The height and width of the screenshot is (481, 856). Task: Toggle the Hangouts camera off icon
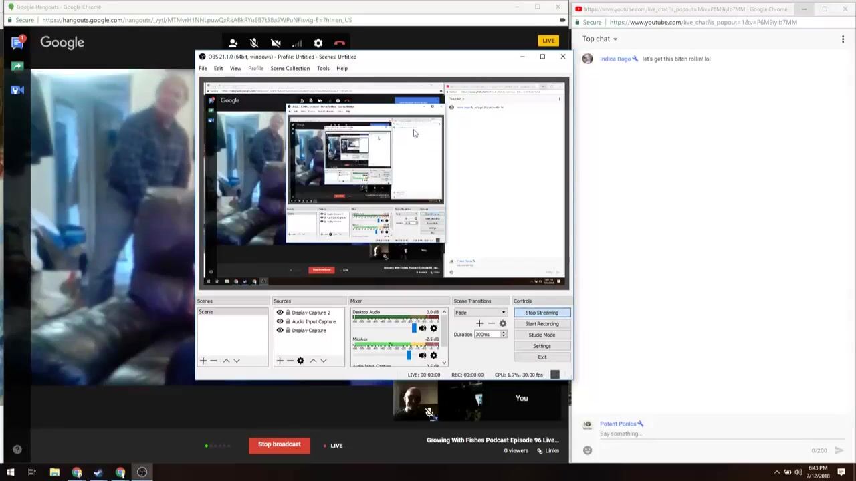click(x=276, y=43)
